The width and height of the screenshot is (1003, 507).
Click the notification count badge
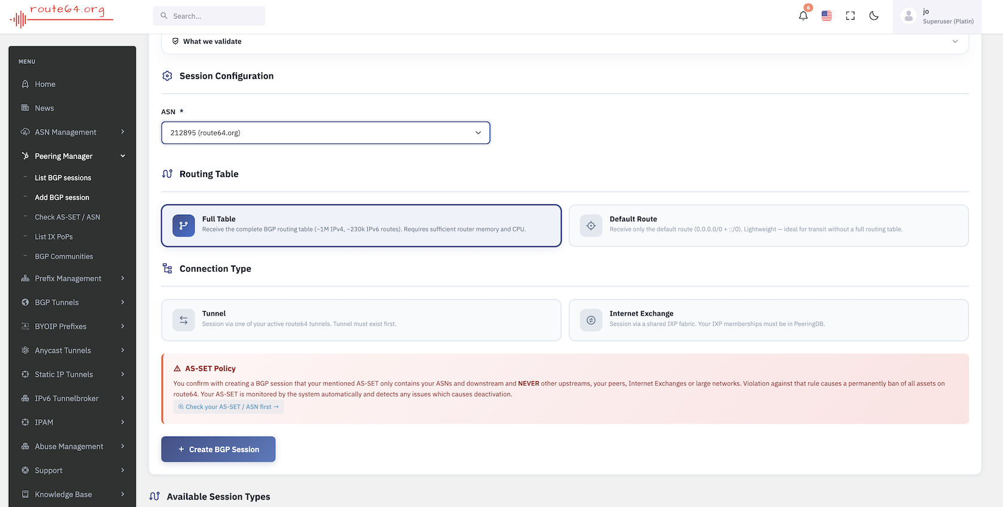(x=808, y=8)
